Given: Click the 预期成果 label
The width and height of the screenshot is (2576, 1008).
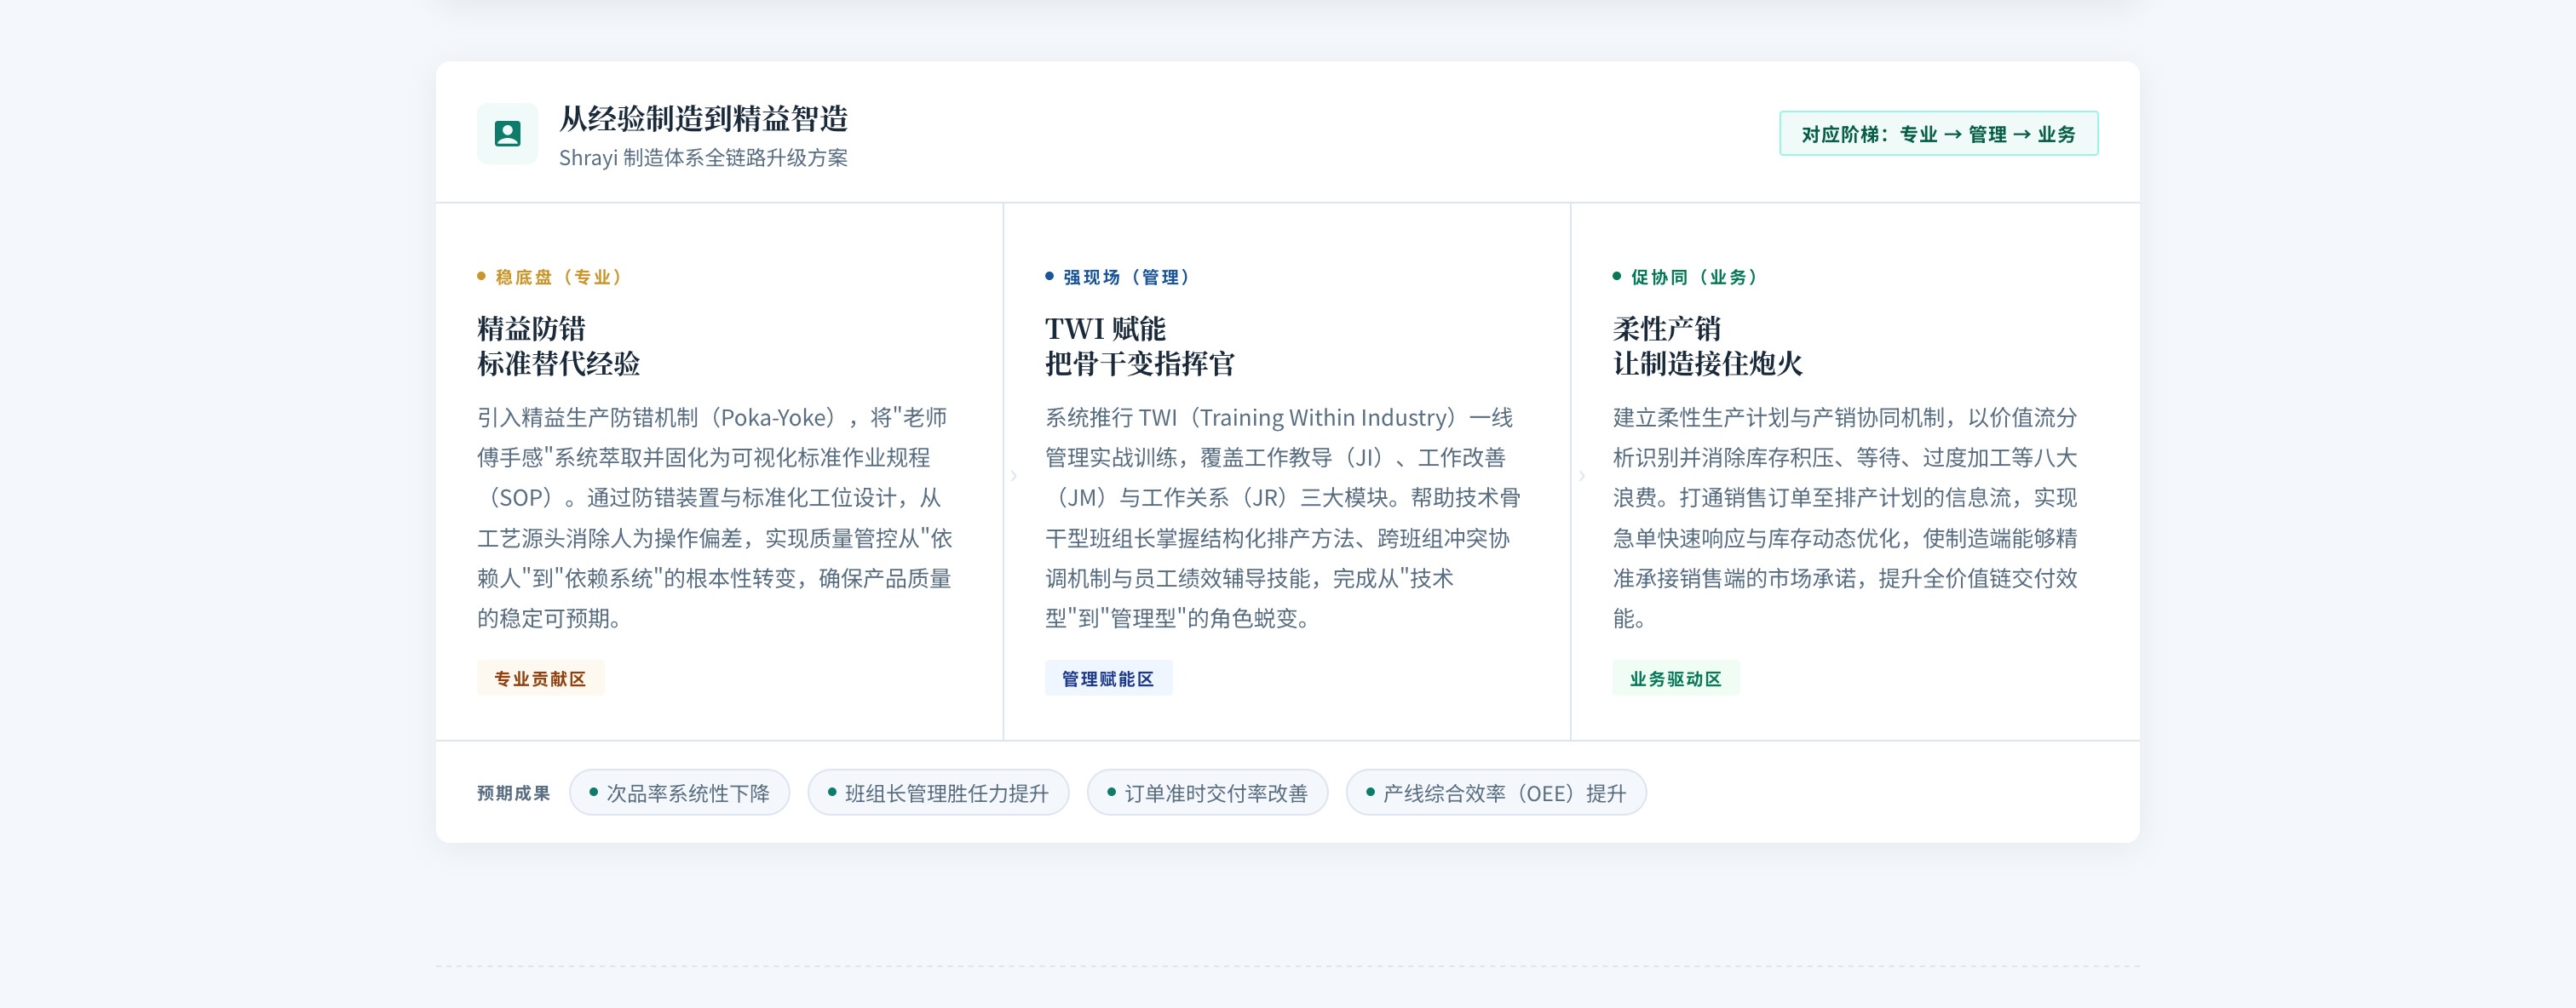Looking at the screenshot, I should click(513, 793).
